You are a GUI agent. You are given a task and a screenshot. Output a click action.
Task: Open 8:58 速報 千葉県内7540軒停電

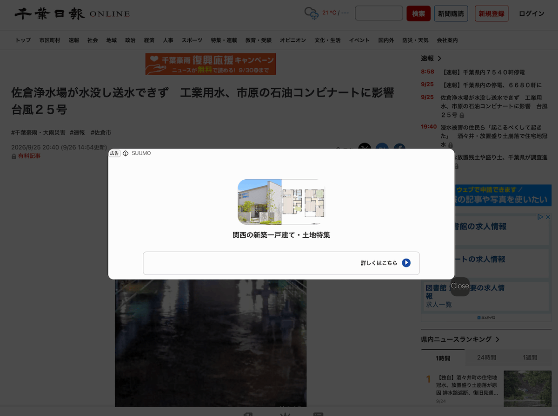pos(483,72)
